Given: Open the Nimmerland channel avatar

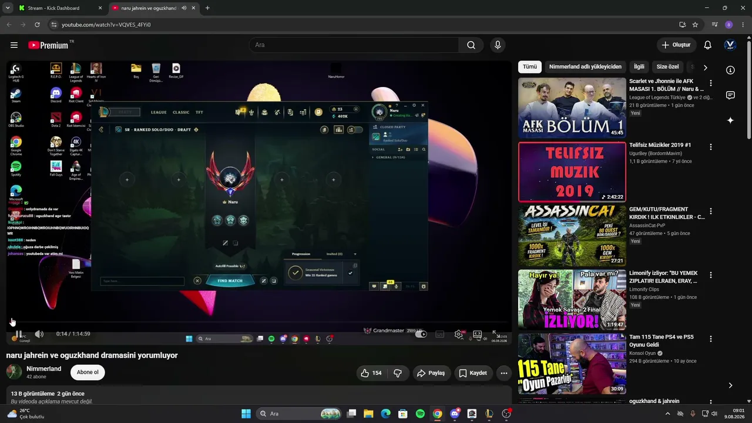Looking at the screenshot, I should tap(14, 372).
